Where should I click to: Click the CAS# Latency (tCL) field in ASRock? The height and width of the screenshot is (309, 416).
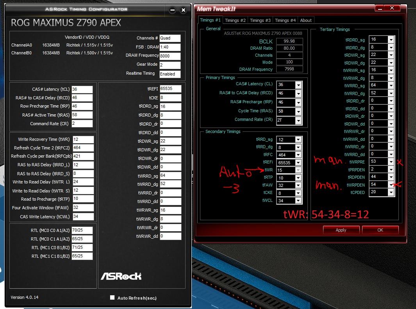pos(82,90)
